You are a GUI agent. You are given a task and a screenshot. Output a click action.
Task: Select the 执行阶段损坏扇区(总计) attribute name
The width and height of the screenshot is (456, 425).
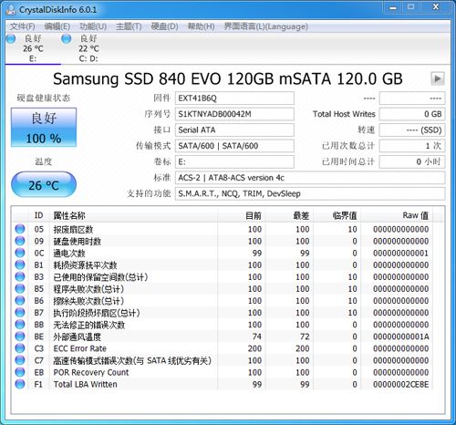(x=97, y=313)
